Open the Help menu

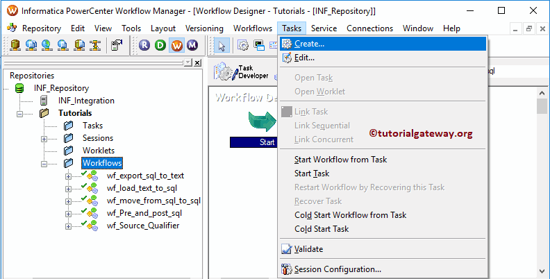tap(451, 28)
